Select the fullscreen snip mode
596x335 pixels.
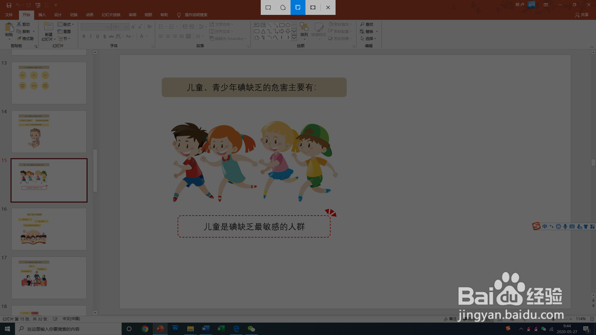[x=313, y=7]
